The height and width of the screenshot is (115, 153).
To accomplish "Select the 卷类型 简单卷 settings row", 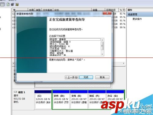I will (x=75, y=39).
